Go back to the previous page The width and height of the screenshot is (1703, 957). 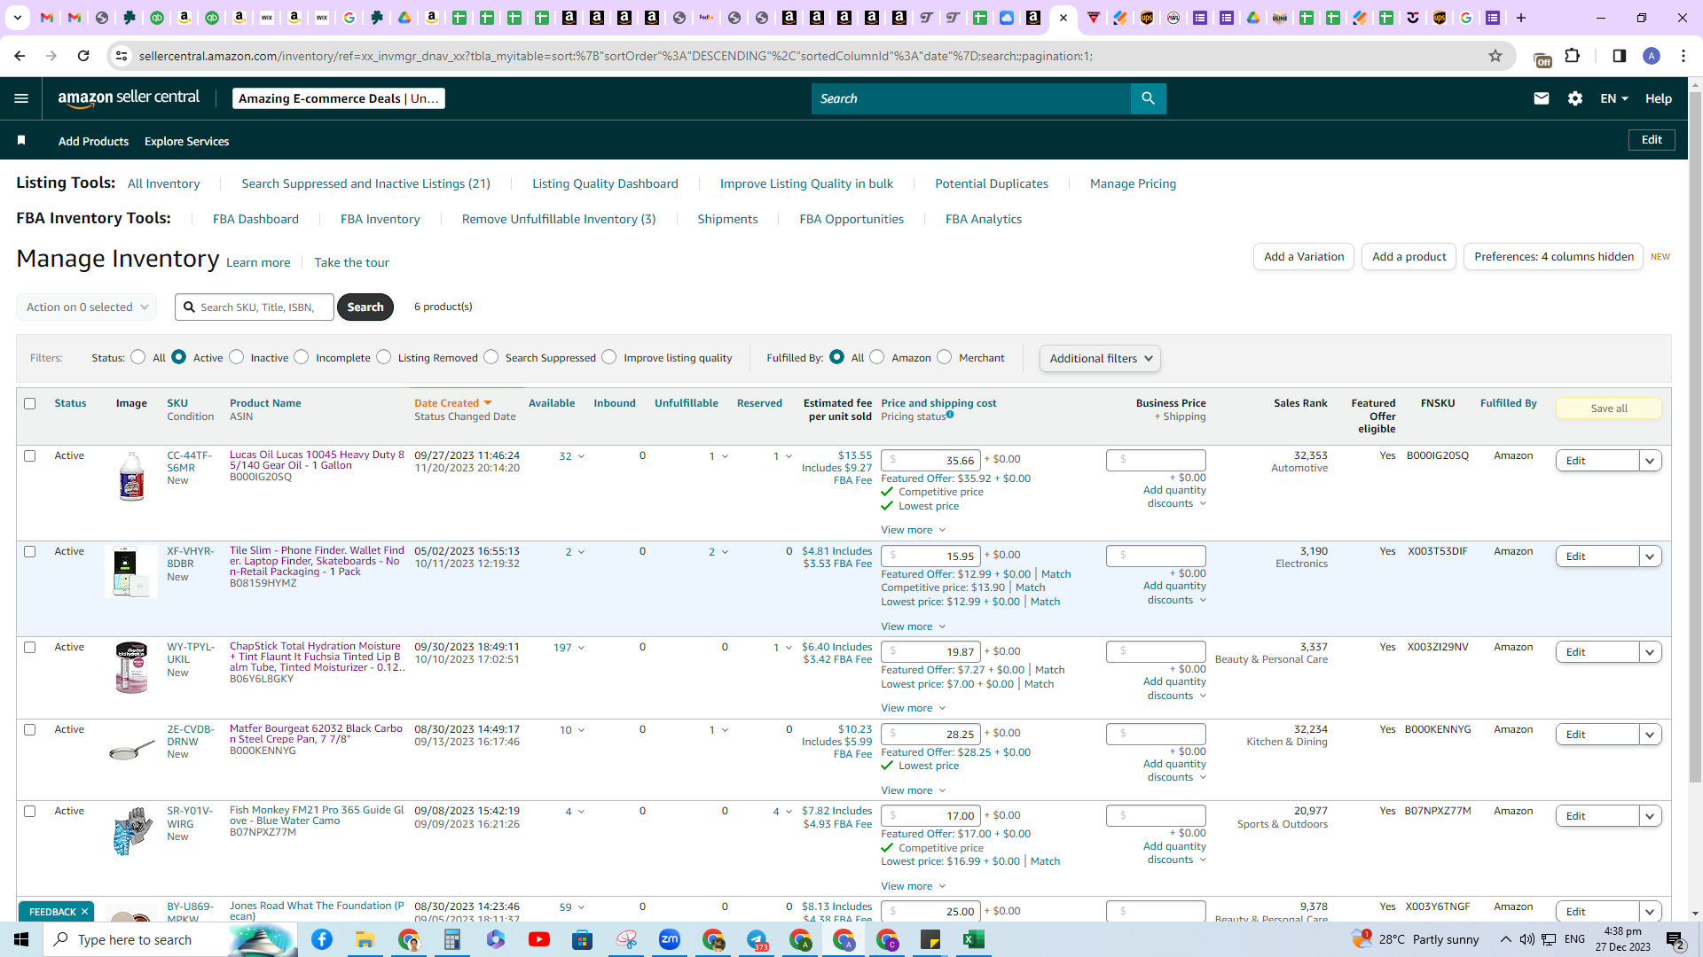click(x=20, y=56)
